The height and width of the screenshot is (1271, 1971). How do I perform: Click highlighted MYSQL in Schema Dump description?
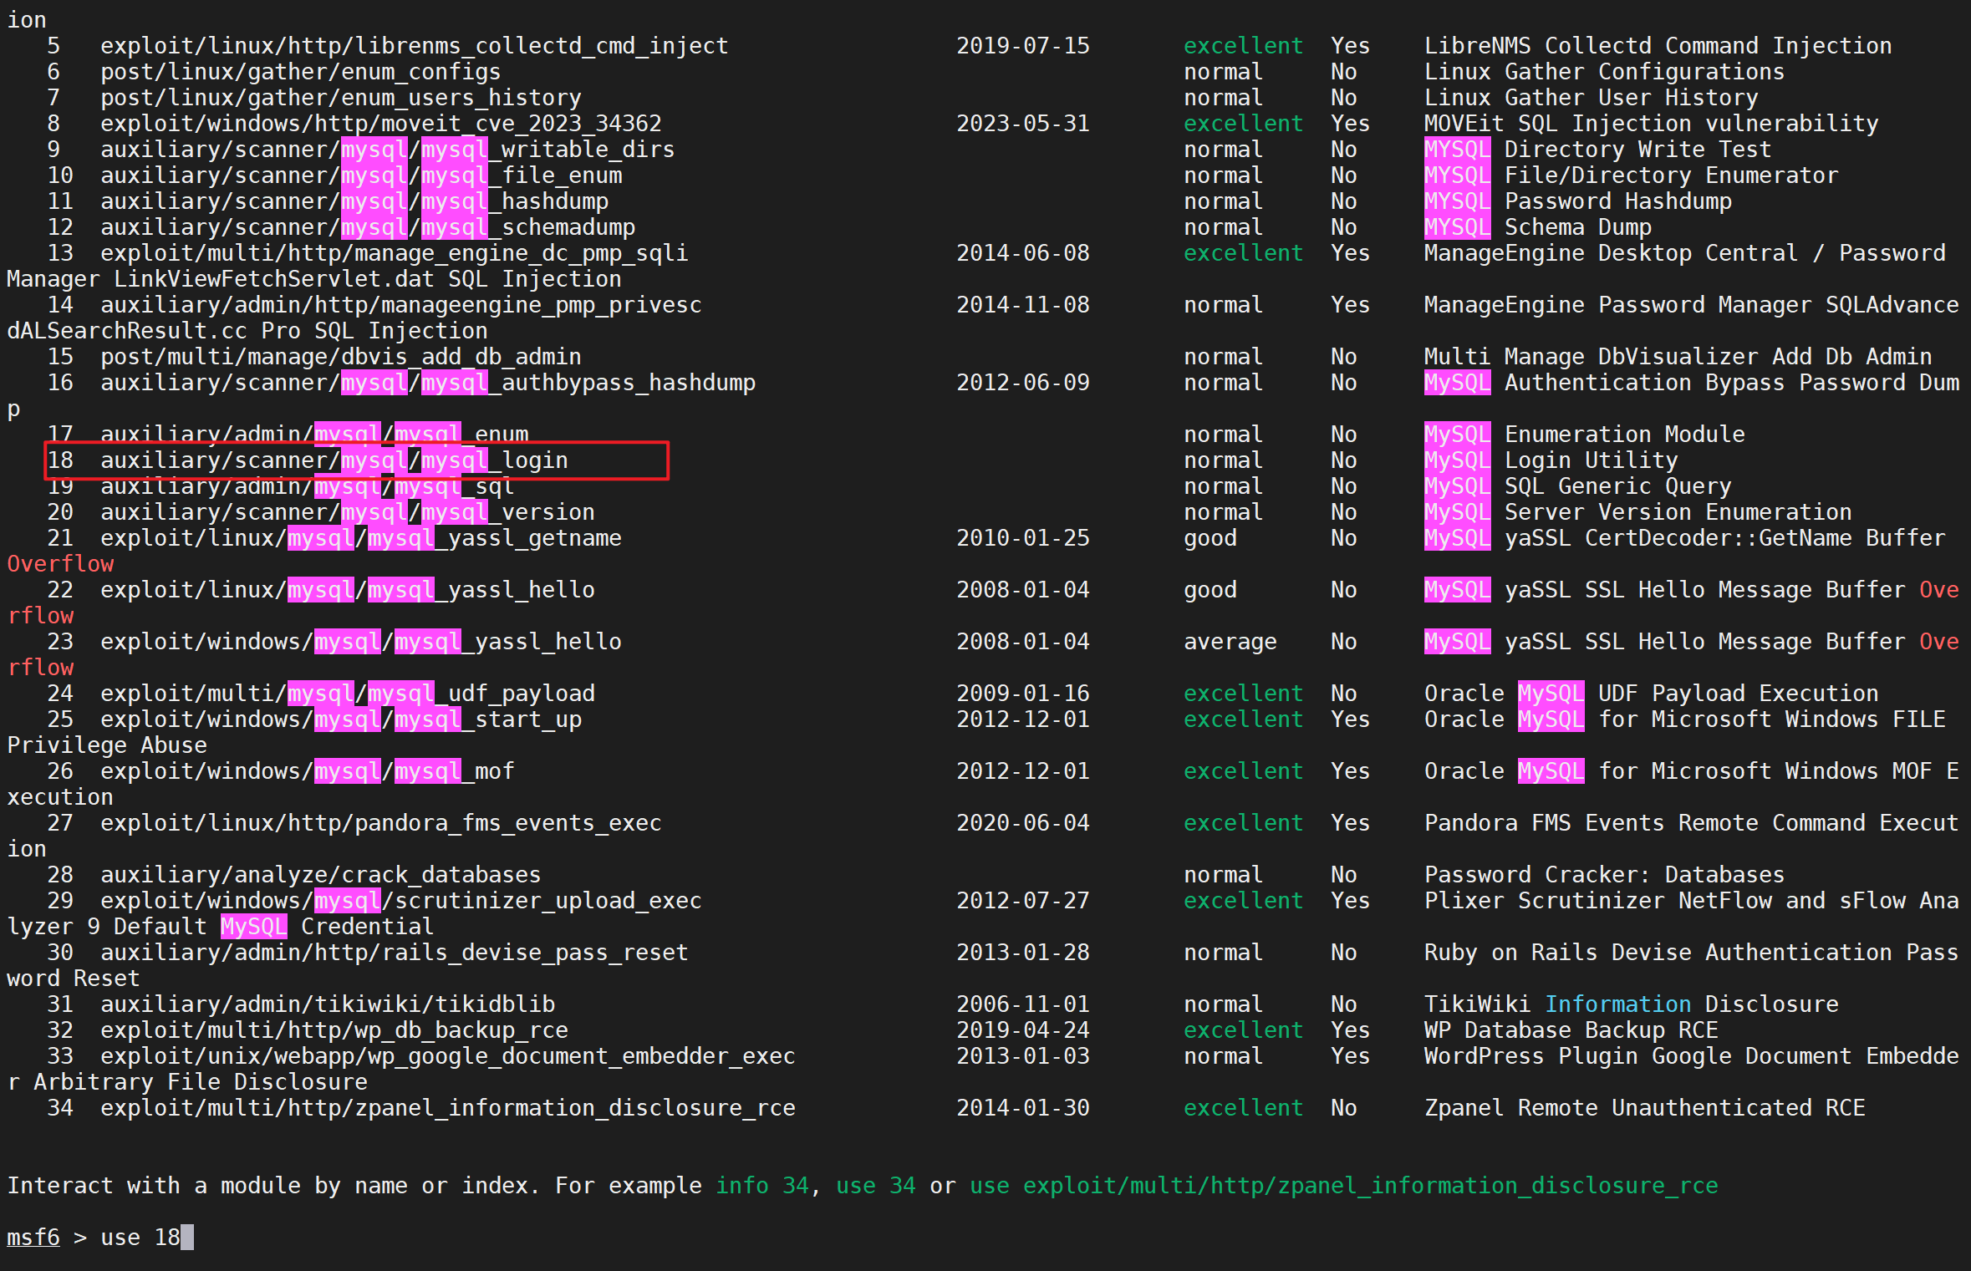tap(1457, 227)
